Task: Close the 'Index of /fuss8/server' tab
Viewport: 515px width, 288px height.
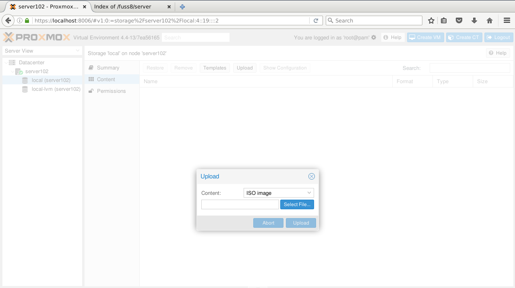Action: (x=169, y=7)
